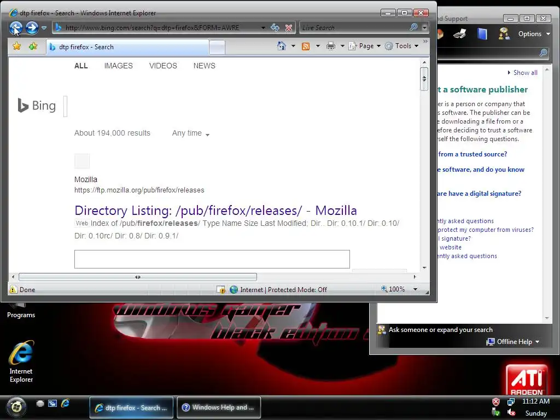Launch Internet Explorer from quick launch
The image size is (560, 420).
pyautogui.click(x=65, y=403)
